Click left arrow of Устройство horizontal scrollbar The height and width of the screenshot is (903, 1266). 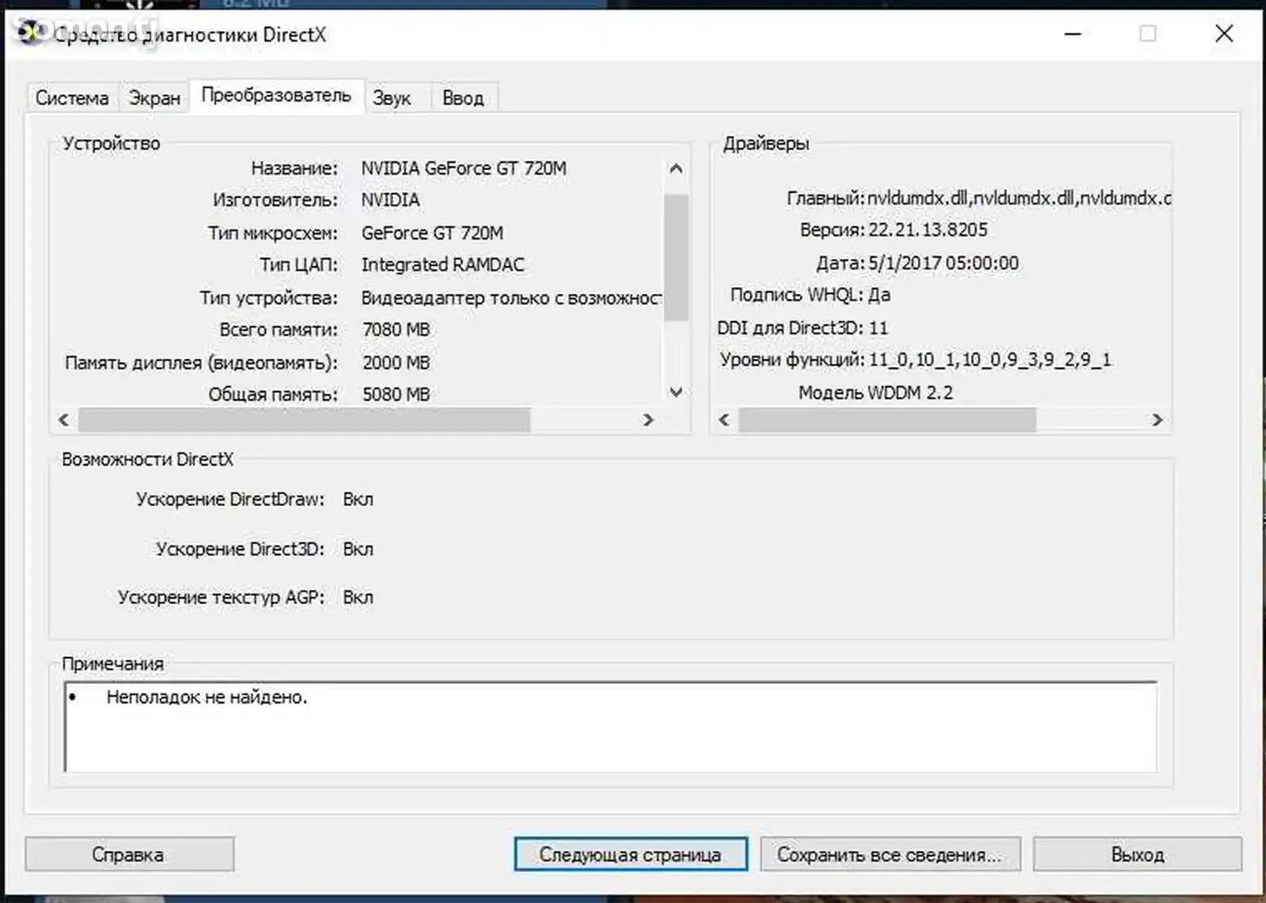pyautogui.click(x=64, y=420)
